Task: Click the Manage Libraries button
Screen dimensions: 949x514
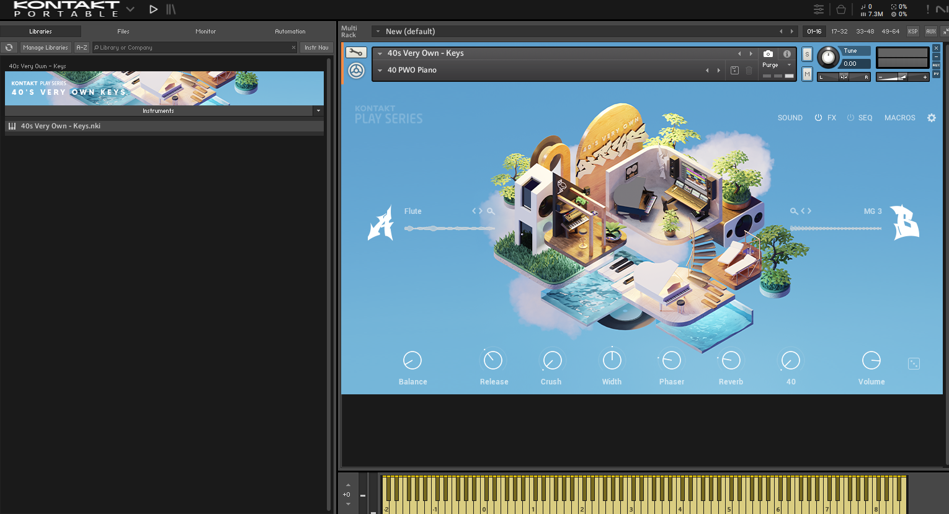Action: coord(45,48)
